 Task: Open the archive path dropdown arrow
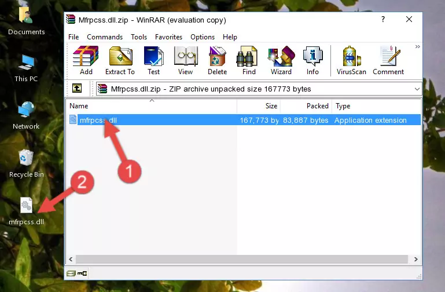pos(417,89)
